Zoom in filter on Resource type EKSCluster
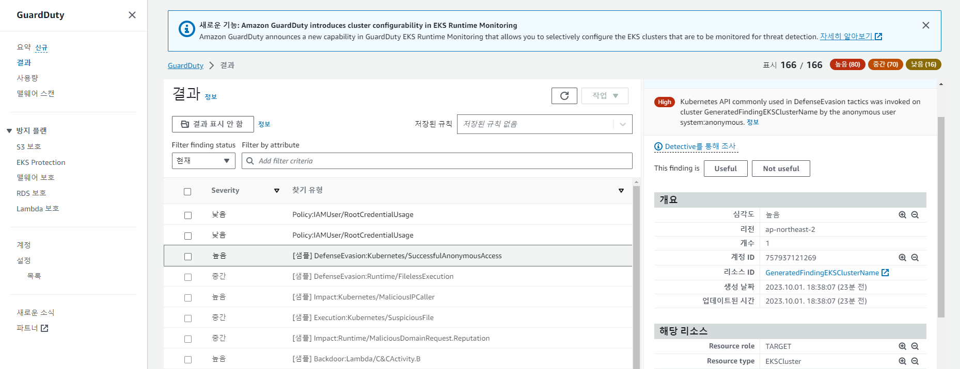The height and width of the screenshot is (369, 960). point(902,361)
